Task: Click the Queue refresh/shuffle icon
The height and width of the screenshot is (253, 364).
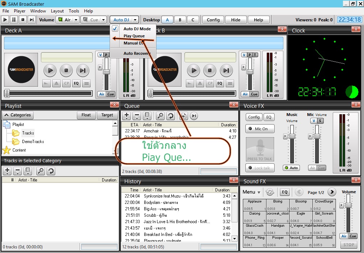Action: [x=171, y=116]
